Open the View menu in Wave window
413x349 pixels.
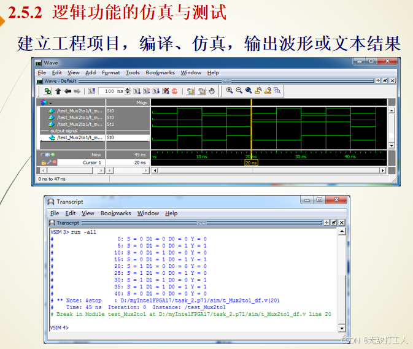(x=73, y=72)
